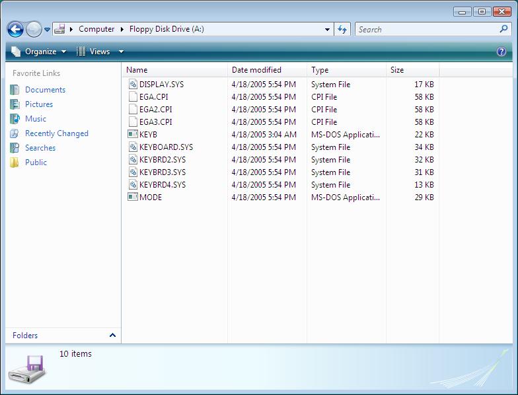The image size is (518, 395).
Task: Select the DISPLAY.SYS file icon
Action: pyautogui.click(x=133, y=85)
